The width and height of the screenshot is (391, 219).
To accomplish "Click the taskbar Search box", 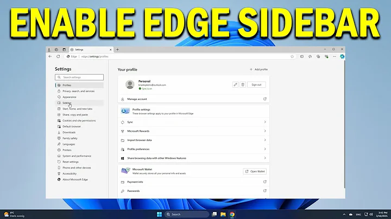I will point(186,214).
